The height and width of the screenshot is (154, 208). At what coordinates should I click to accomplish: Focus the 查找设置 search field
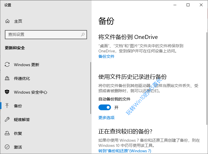(46, 35)
